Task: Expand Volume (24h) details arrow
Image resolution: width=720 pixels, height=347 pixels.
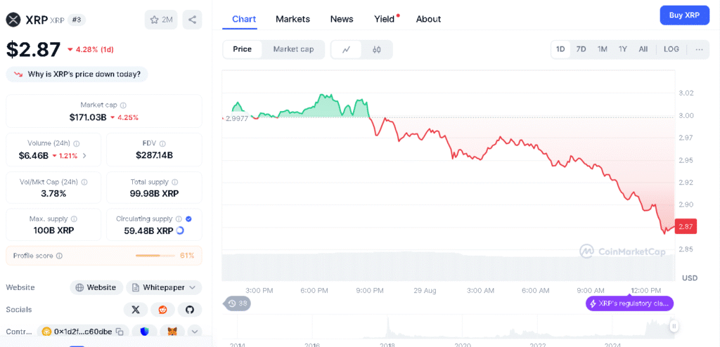Action: 84,156
